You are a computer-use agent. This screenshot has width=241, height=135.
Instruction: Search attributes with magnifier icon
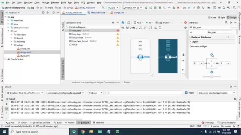click(x=226, y=22)
